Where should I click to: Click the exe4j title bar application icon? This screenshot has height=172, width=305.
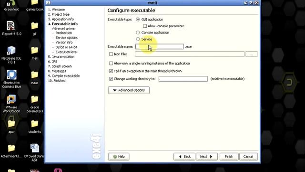(48, 2)
